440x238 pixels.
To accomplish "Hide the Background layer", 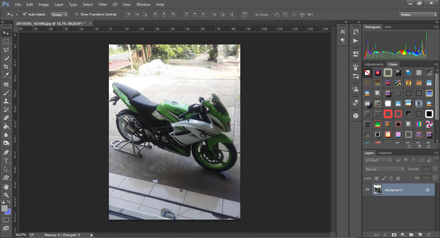I will (367, 189).
